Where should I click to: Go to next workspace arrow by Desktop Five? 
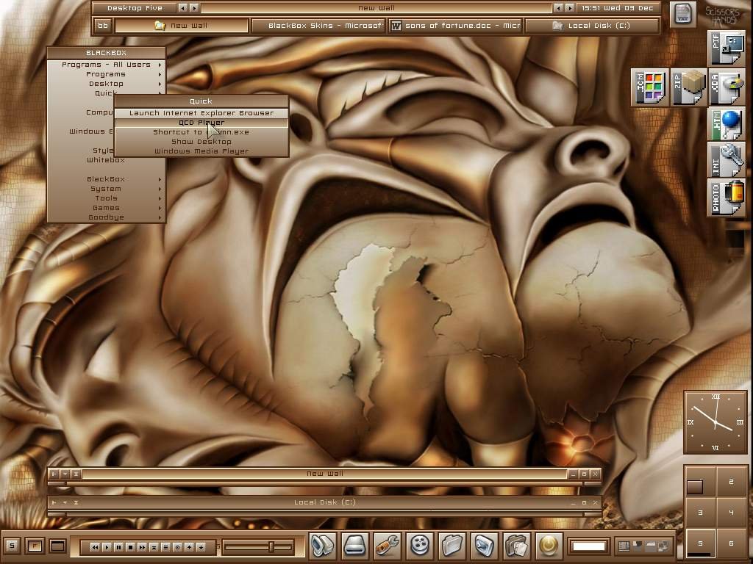pos(194,8)
